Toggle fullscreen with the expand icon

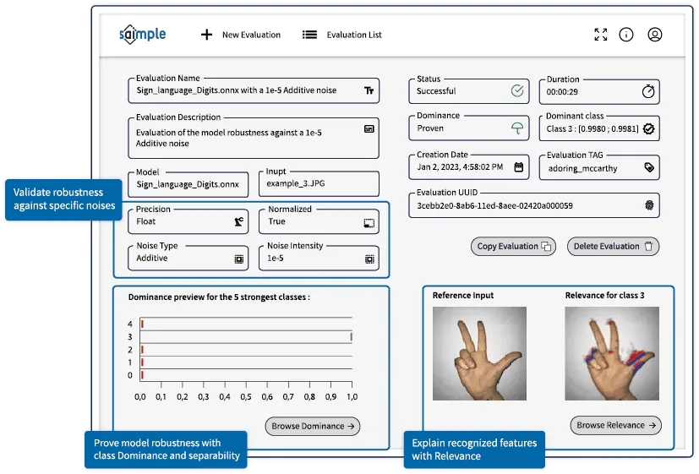[600, 35]
